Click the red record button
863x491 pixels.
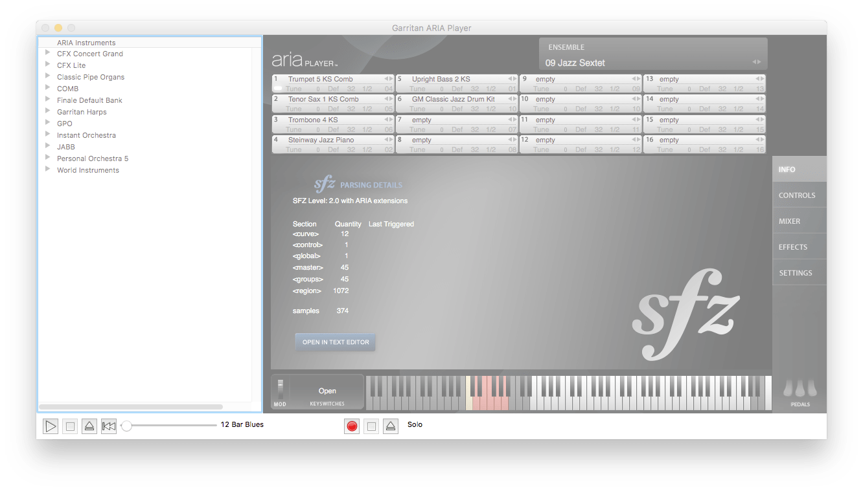[352, 426]
